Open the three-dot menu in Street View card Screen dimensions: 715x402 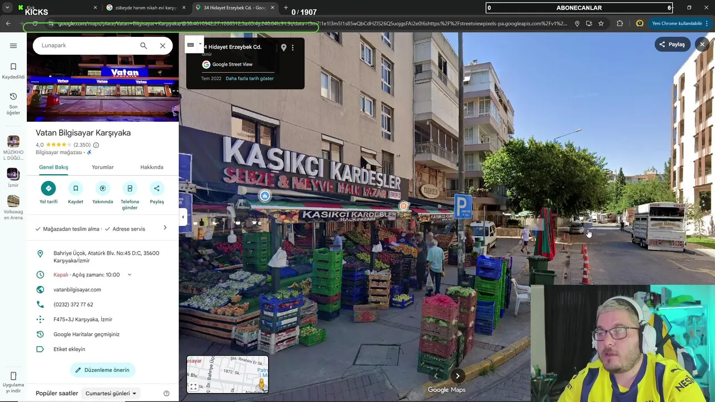coord(293,47)
